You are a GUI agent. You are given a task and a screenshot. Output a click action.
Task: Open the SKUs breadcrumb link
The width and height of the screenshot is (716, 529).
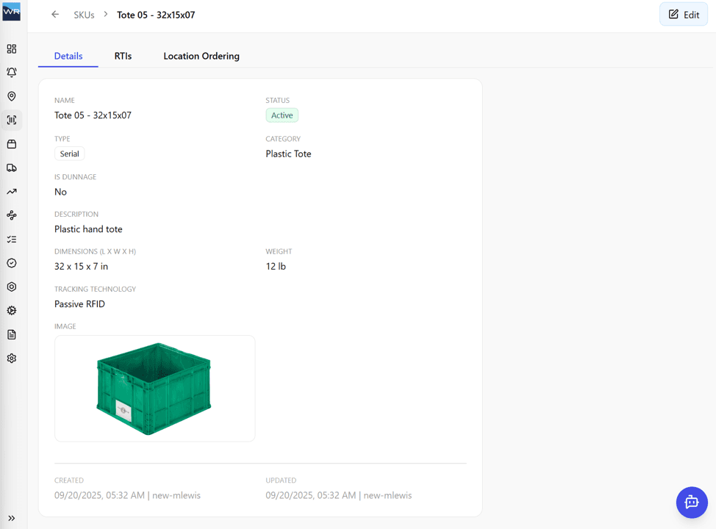point(84,14)
